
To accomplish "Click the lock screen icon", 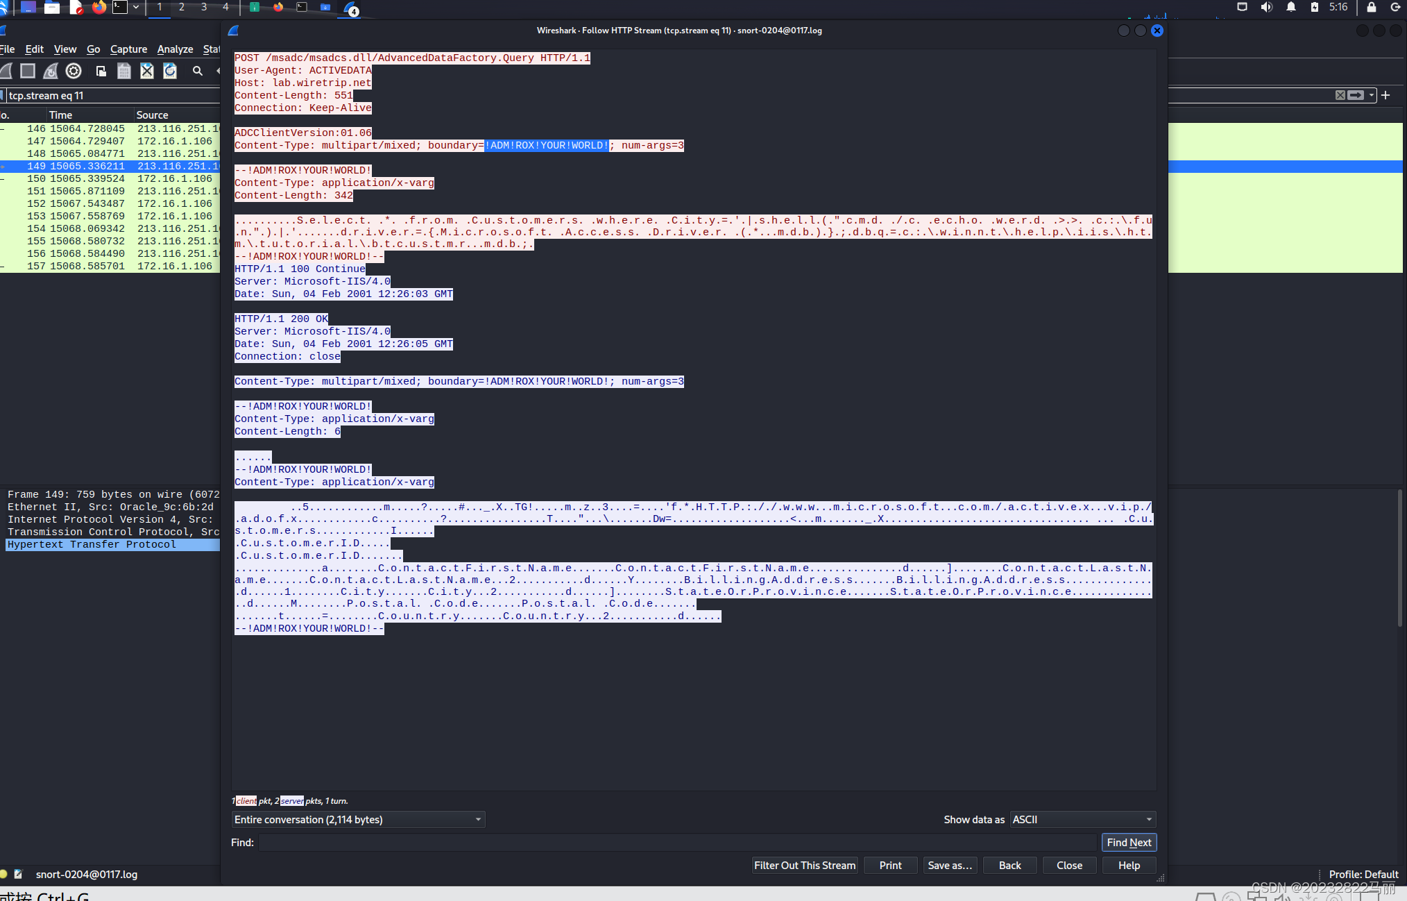I will click(1371, 7).
